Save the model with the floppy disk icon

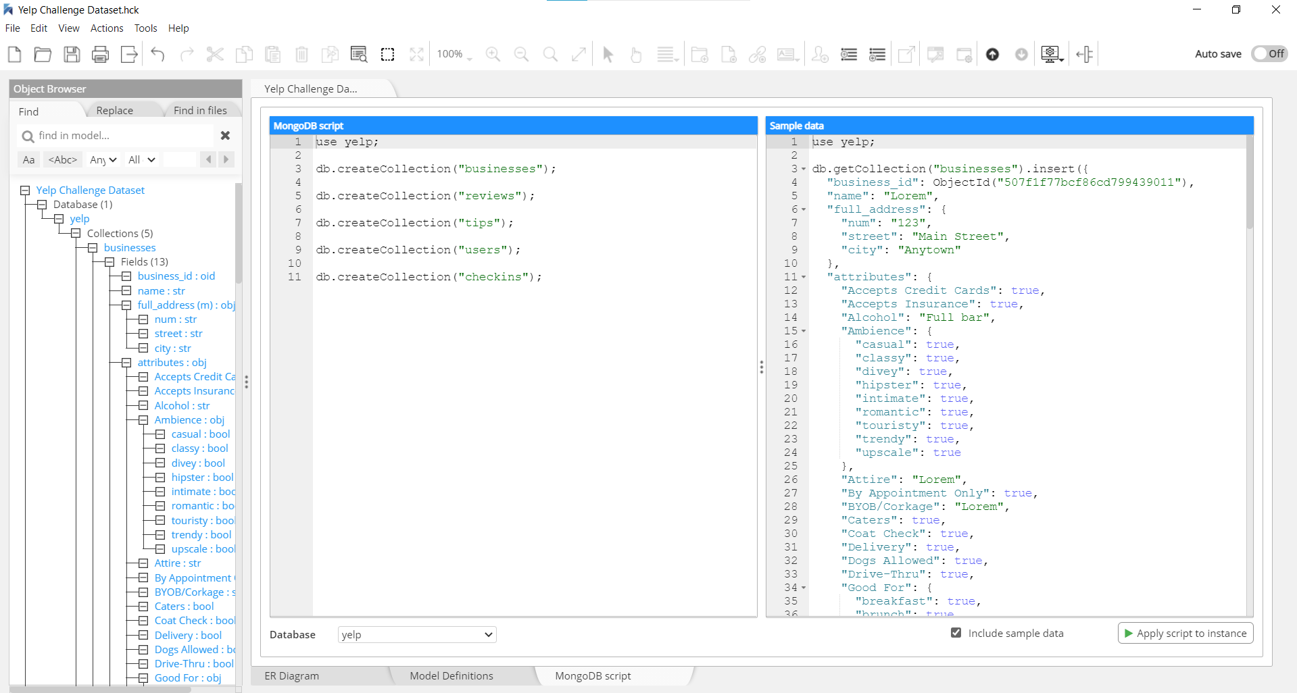(x=72, y=54)
